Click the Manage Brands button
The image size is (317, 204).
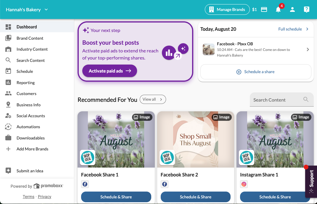tap(227, 9)
